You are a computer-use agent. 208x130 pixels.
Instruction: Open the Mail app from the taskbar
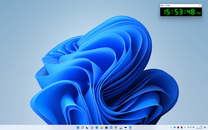coord(111,128)
